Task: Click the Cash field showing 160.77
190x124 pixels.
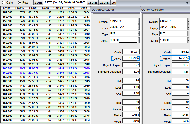Action: (x=131, y=52)
